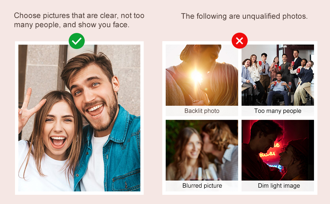
Task: Select the dim light image thumbnail
Action: point(278,150)
